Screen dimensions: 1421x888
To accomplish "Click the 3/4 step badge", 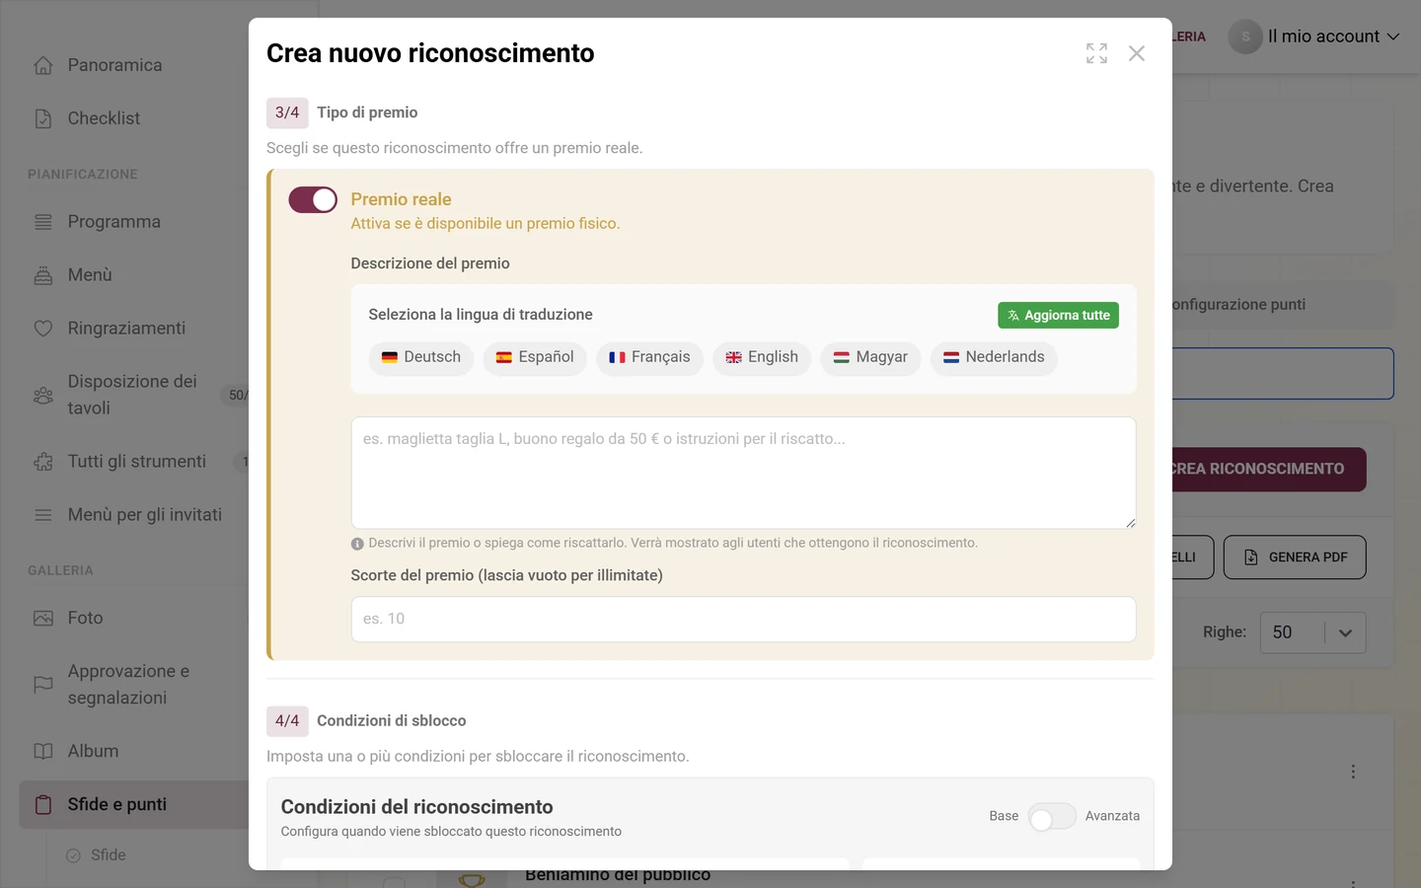I will (x=287, y=113).
